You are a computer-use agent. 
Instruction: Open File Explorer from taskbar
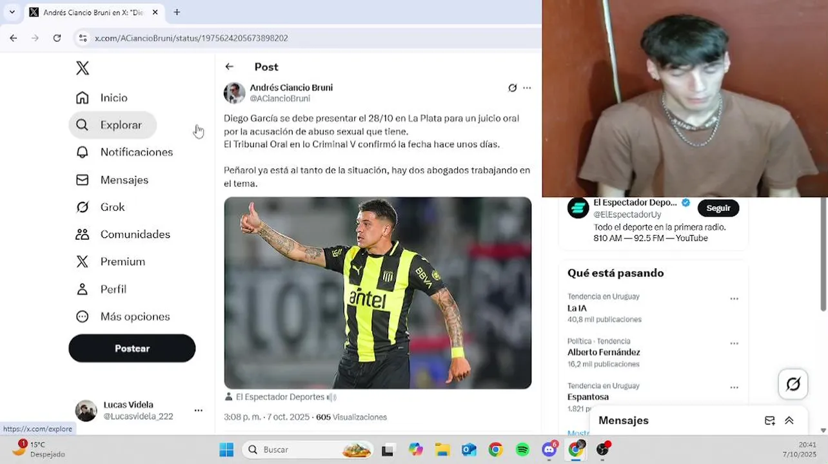[x=442, y=450]
